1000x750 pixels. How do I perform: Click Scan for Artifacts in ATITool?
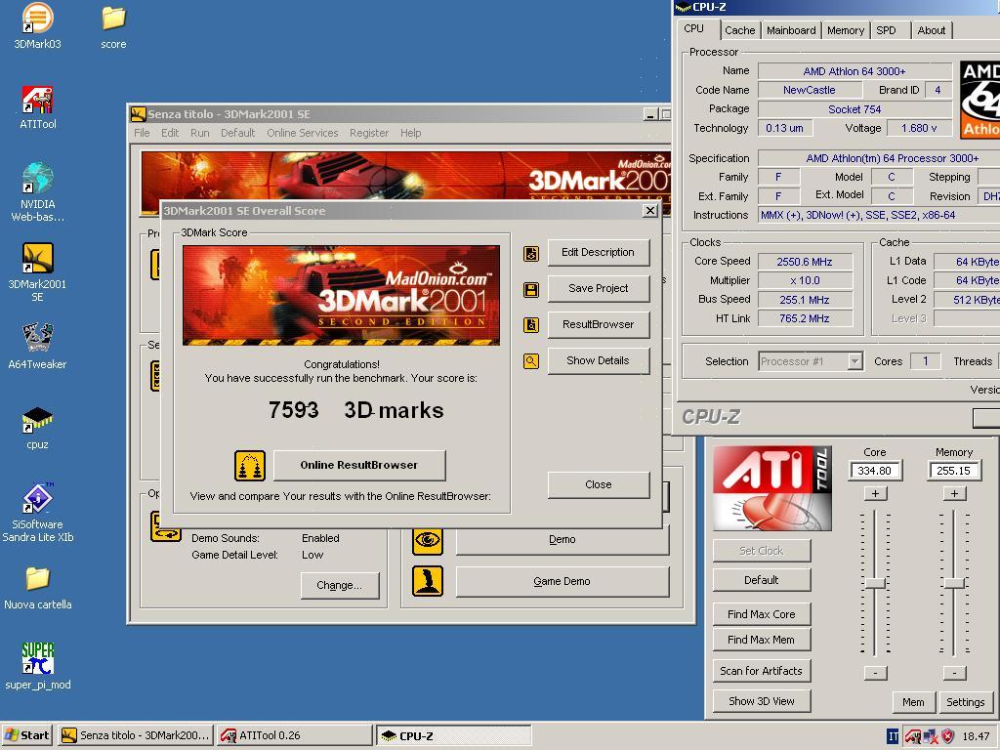tap(762, 671)
